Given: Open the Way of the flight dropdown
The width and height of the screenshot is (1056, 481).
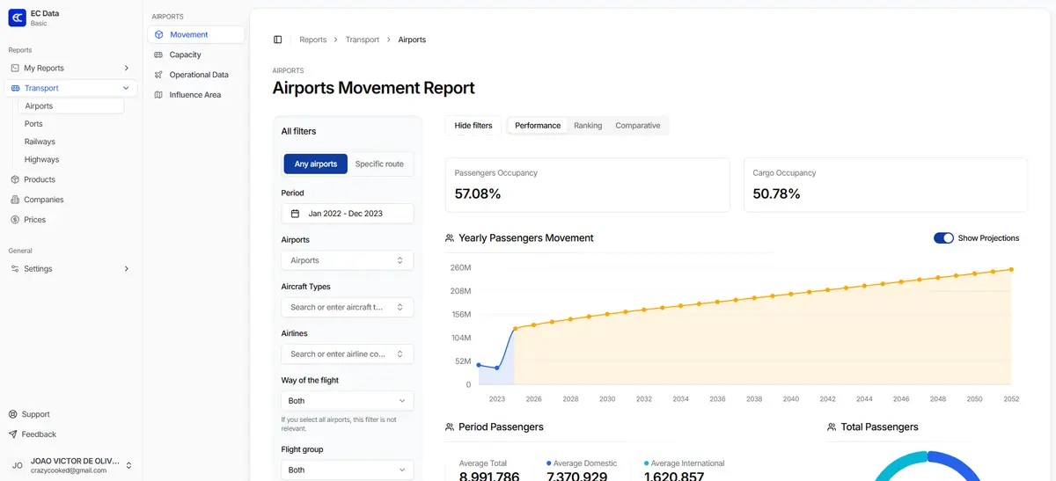Looking at the screenshot, I should (x=347, y=401).
